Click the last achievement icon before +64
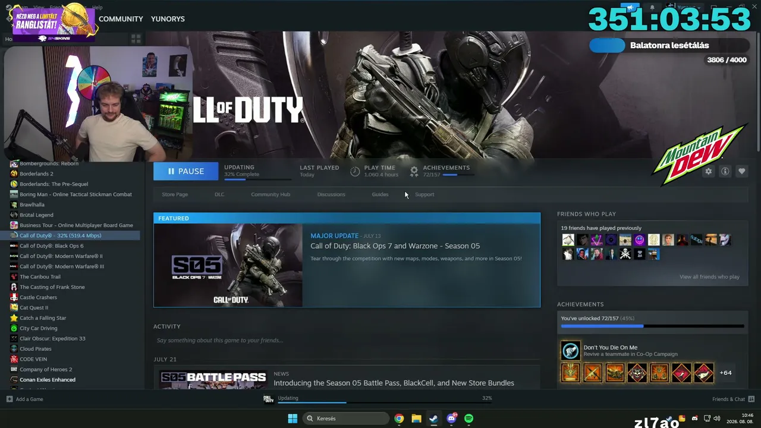The image size is (761, 428). [x=704, y=373]
